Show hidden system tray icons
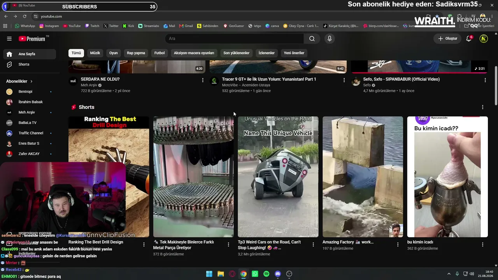 pyautogui.click(x=449, y=274)
